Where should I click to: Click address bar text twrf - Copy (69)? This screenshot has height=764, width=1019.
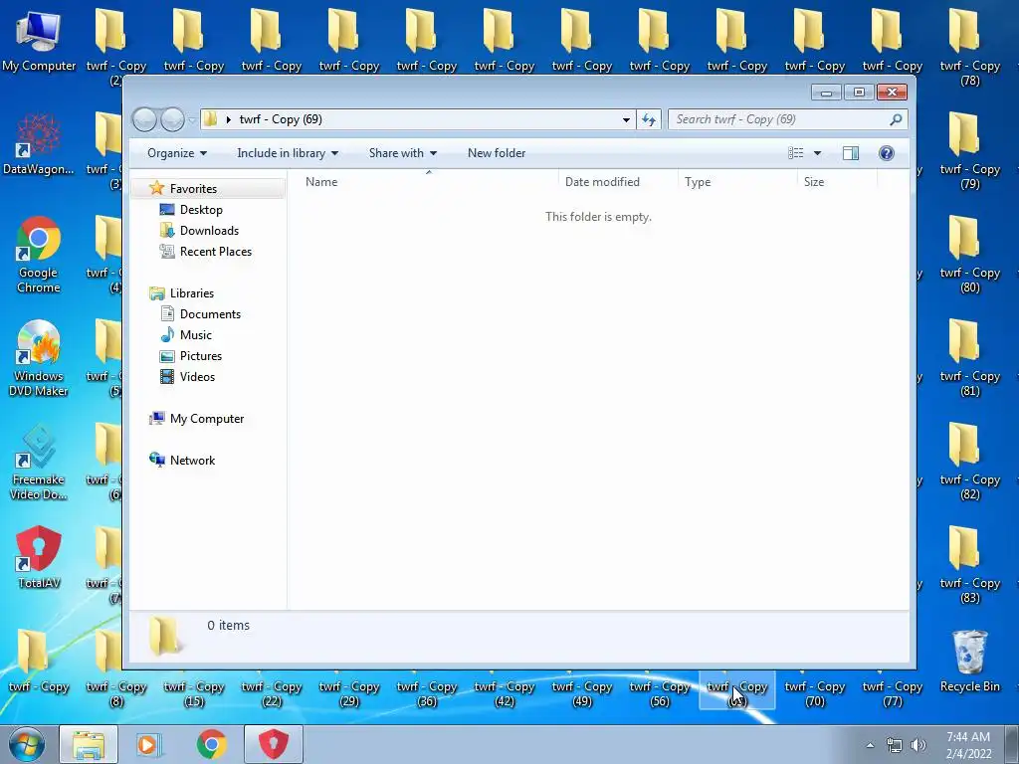pos(281,119)
